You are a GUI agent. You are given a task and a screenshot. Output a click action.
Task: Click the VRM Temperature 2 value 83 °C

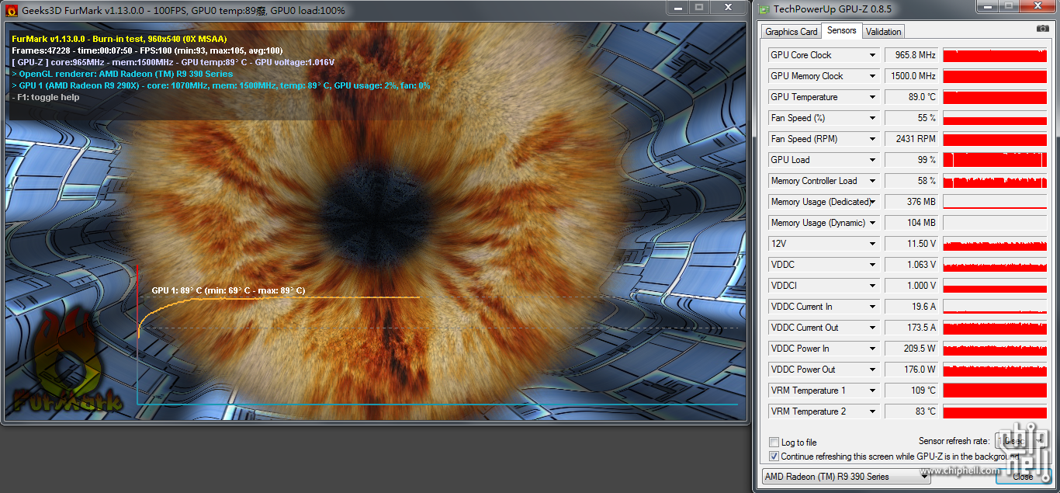(911, 411)
